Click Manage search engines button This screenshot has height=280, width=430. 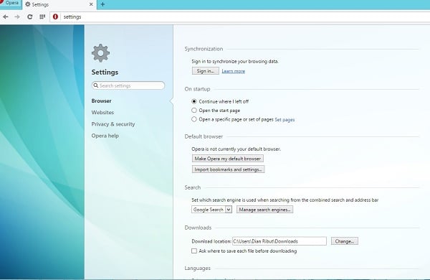pos(264,210)
